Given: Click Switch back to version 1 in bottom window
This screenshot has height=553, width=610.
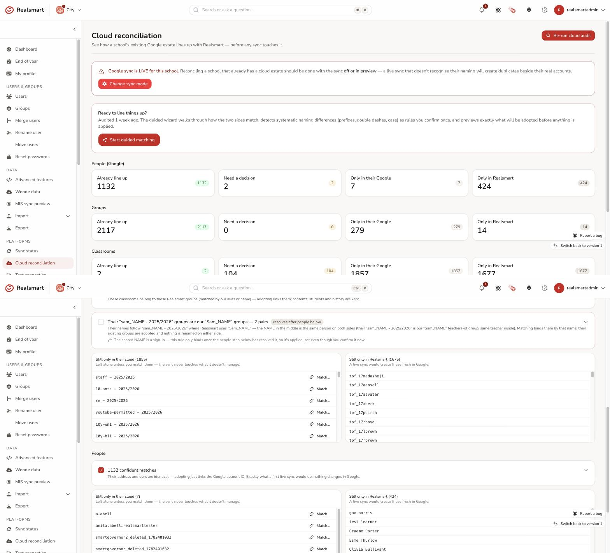Looking at the screenshot, I should tap(578, 523).
